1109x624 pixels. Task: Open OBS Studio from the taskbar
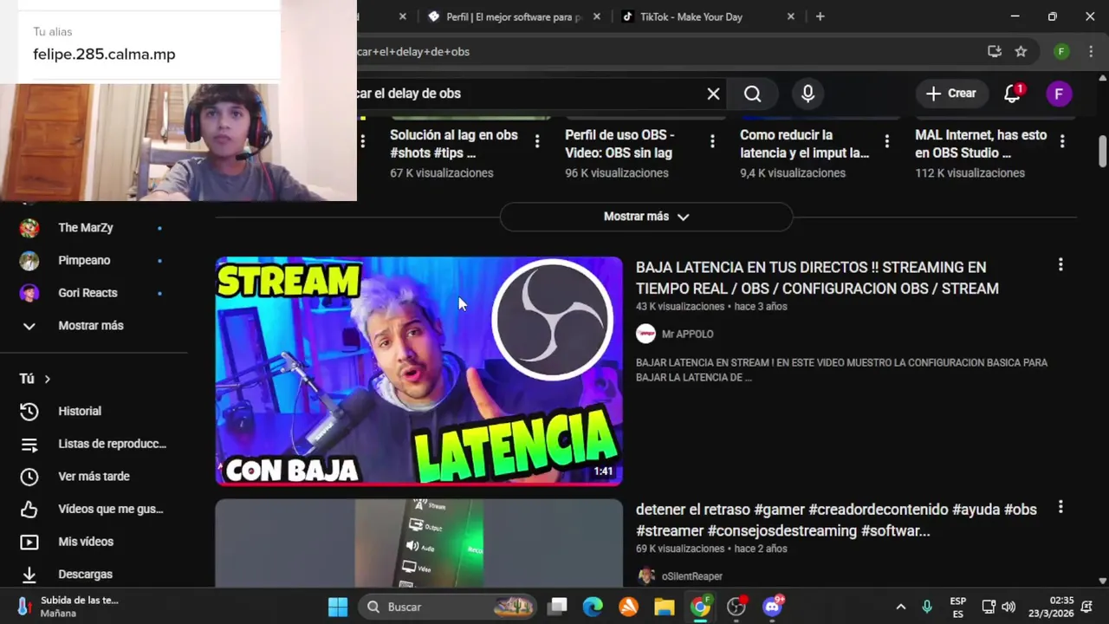click(x=736, y=607)
